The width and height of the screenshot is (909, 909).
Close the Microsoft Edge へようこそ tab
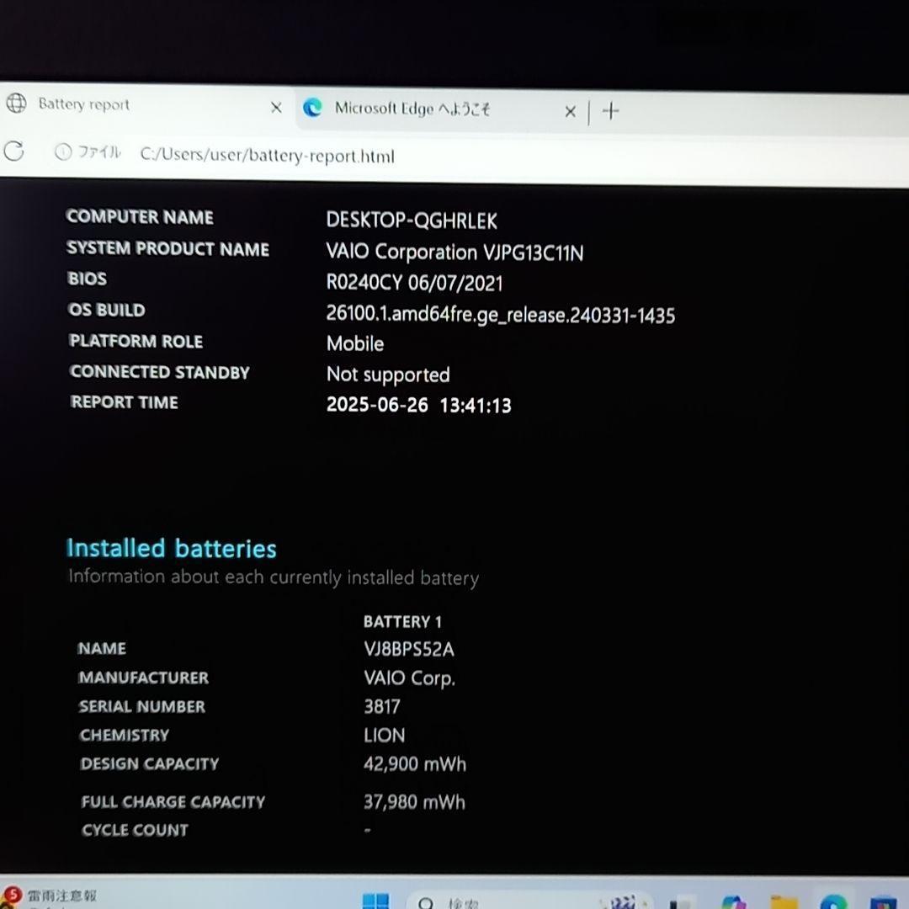click(570, 110)
